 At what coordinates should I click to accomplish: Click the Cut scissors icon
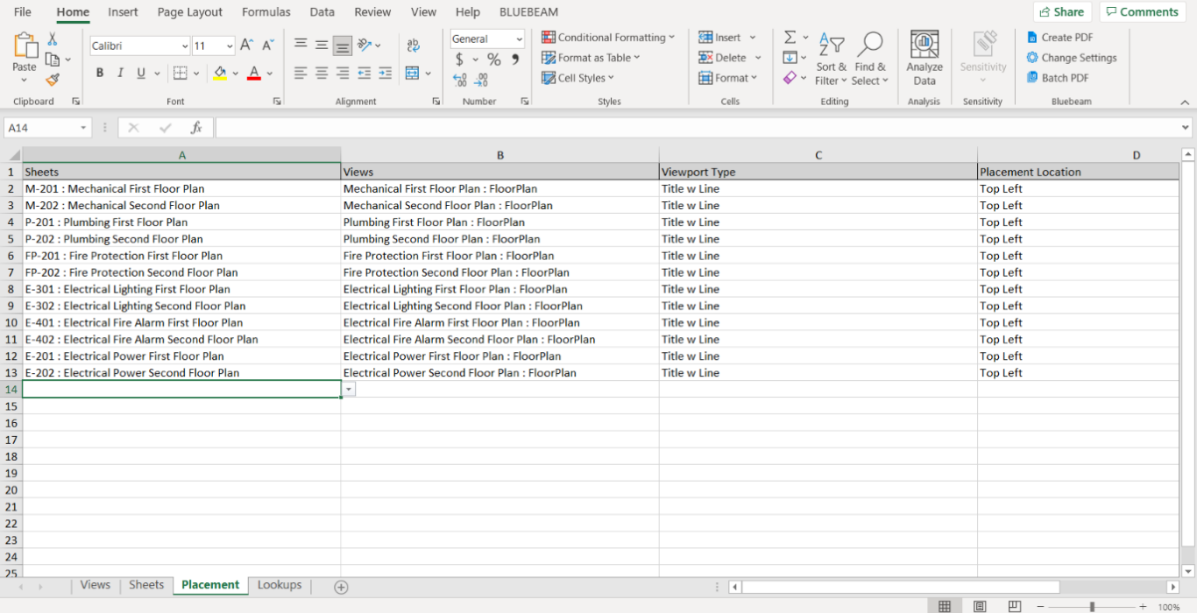(x=53, y=39)
